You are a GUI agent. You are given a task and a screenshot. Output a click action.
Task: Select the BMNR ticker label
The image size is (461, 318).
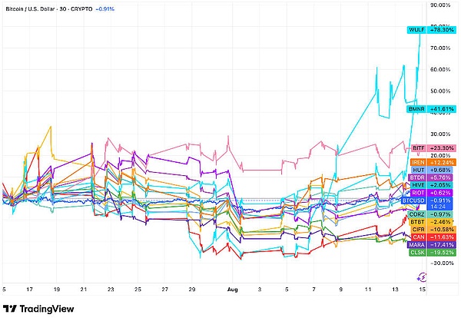pyautogui.click(x=416, y=109)
